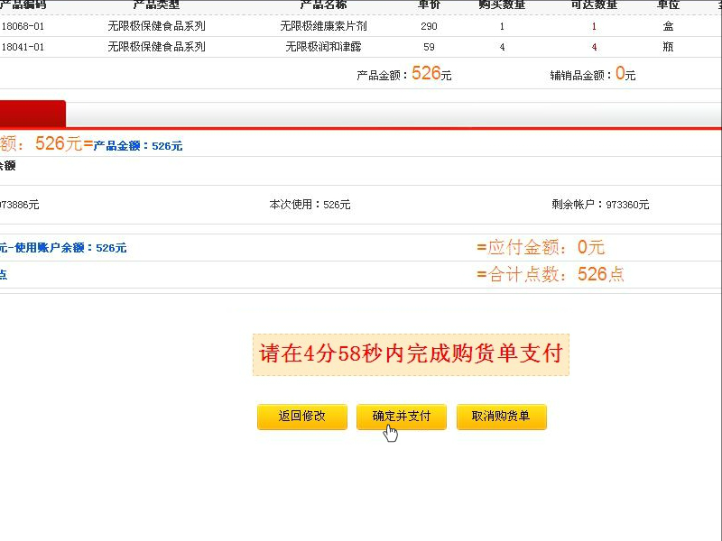
Task: Click unit price 290 cell
Action: tap(429, 26)
